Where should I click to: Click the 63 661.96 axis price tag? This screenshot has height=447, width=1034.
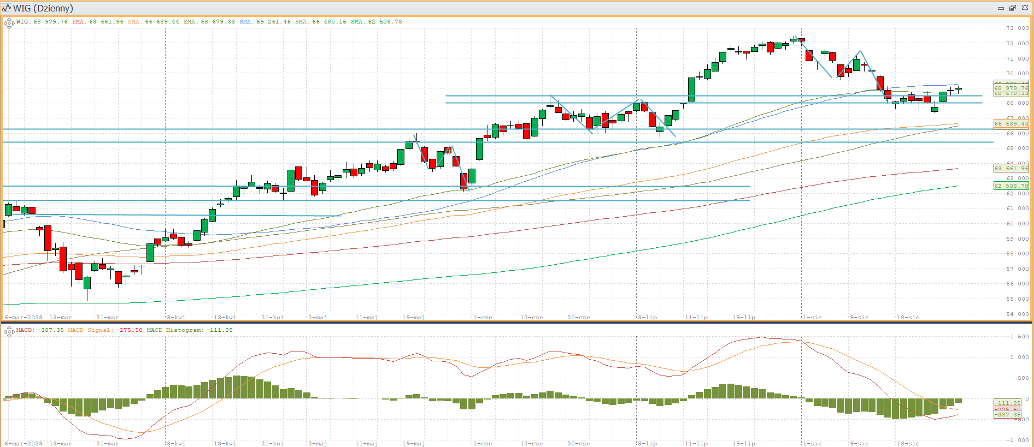[1010, 168]
